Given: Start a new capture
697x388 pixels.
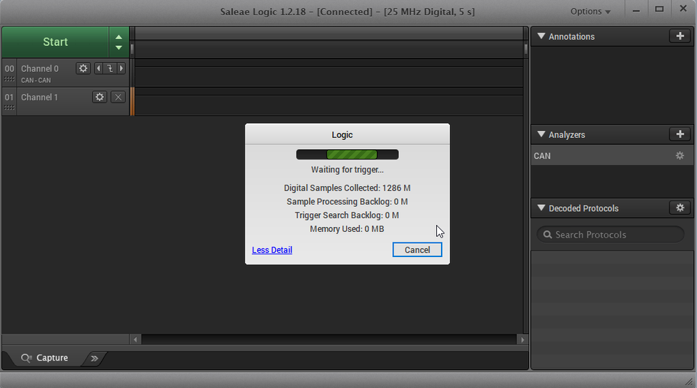Looking at the screenshot, I should pos(55,42).
